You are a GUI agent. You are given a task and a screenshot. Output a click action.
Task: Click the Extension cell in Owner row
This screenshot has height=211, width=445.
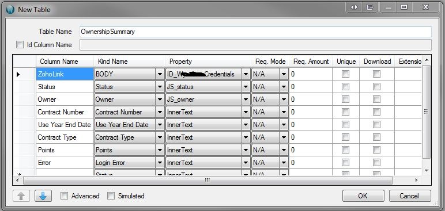(x=408, y=99)
